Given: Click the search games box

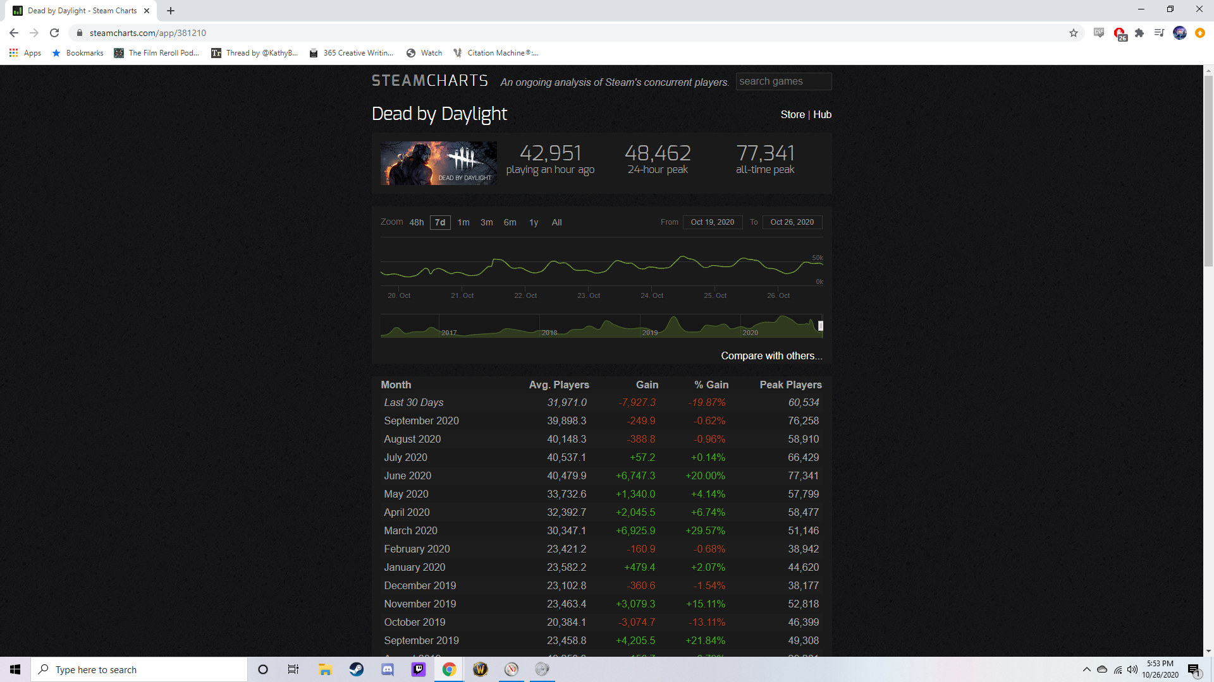Looking at the screenshot, I should coord(783,81).
